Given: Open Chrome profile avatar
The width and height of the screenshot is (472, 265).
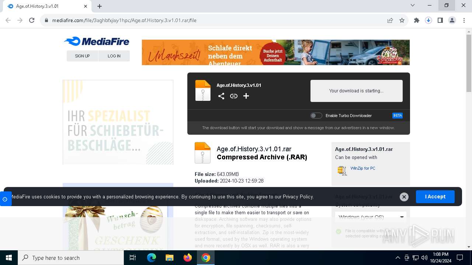Looking at the screenshot, I should coord(452,20).
